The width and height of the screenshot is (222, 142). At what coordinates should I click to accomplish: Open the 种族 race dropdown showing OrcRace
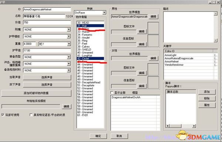click(x=90, y=13)
